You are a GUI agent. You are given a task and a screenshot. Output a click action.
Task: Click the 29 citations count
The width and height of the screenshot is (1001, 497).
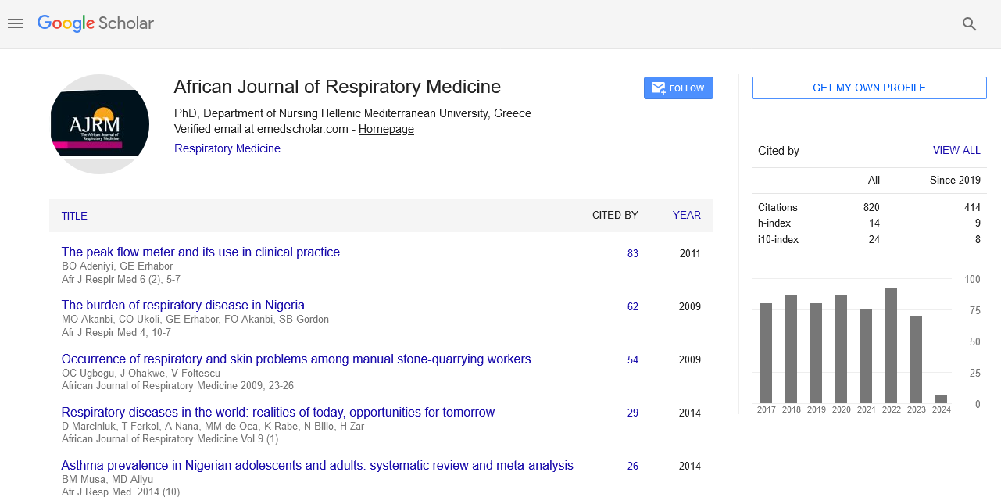pos(633,413)
